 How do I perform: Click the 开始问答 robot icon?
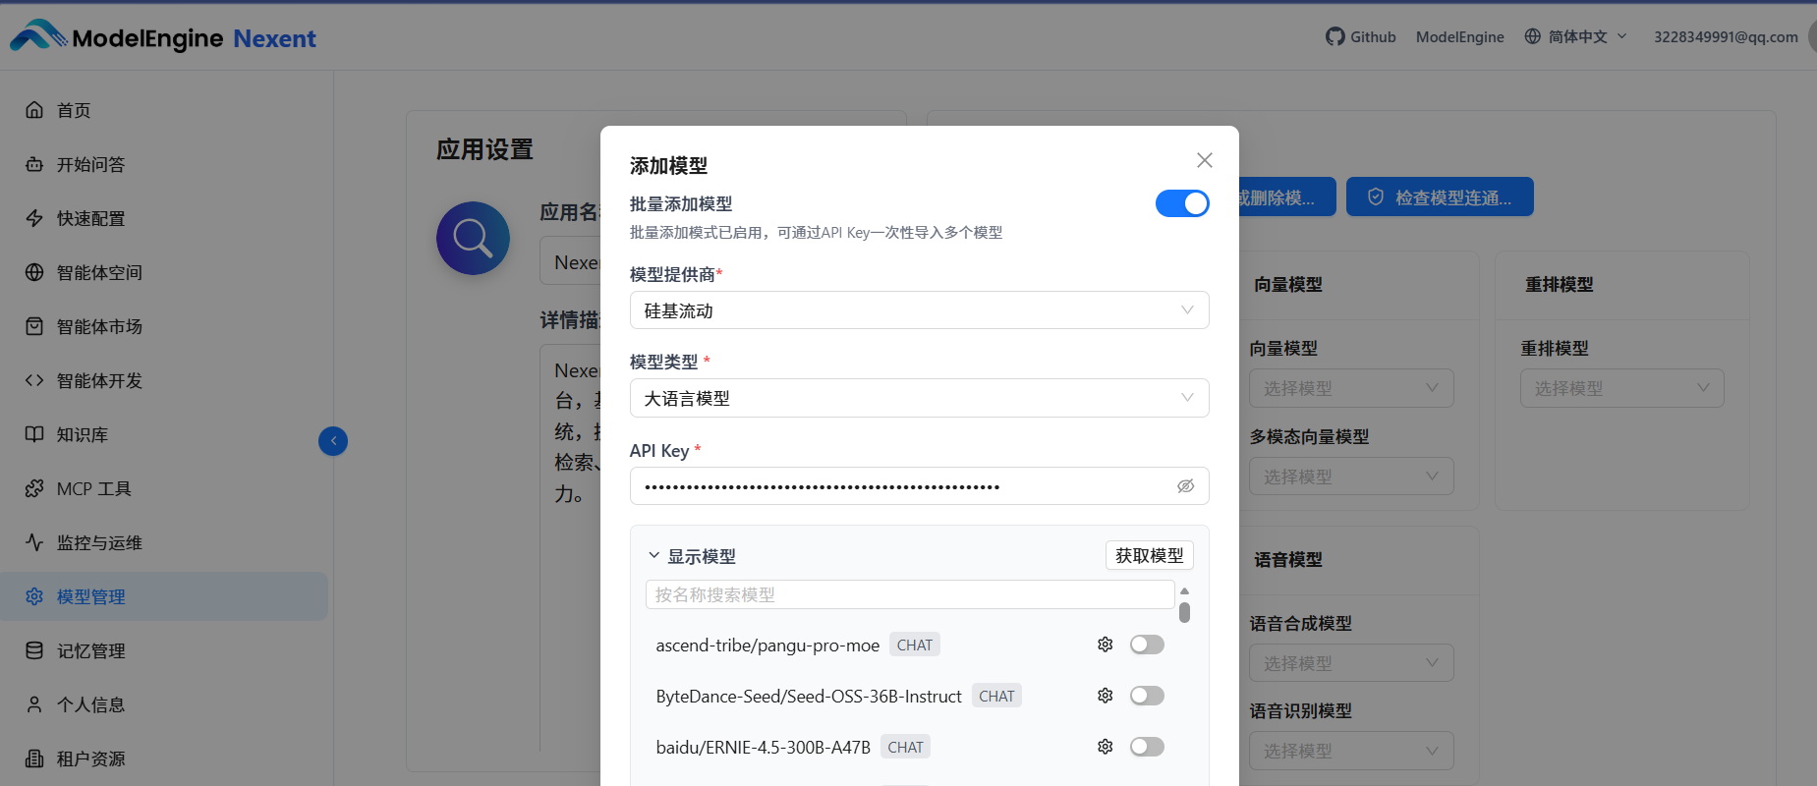(34, 164)
